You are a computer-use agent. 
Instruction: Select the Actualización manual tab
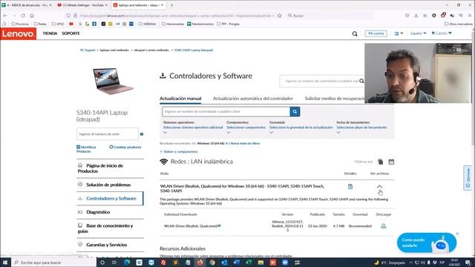pos(180,99)
